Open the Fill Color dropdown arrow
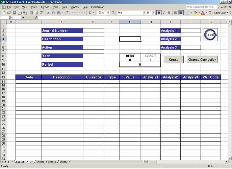This screenshot has height=169, width=232. pos(199,13)
